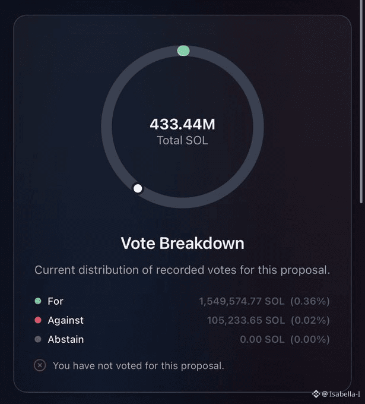
Task: Click the green For legend dot
Action: (x=38, y=301)
